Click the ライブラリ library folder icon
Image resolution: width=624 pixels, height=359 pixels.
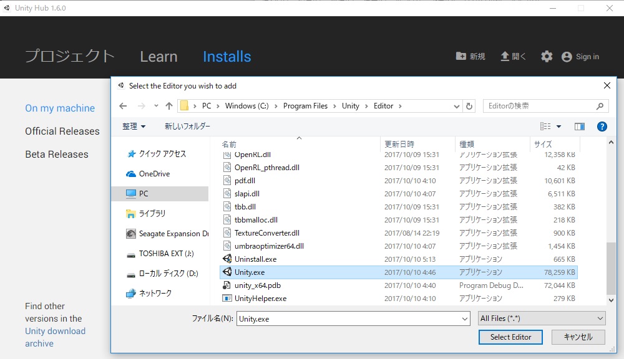coord(130,214)
